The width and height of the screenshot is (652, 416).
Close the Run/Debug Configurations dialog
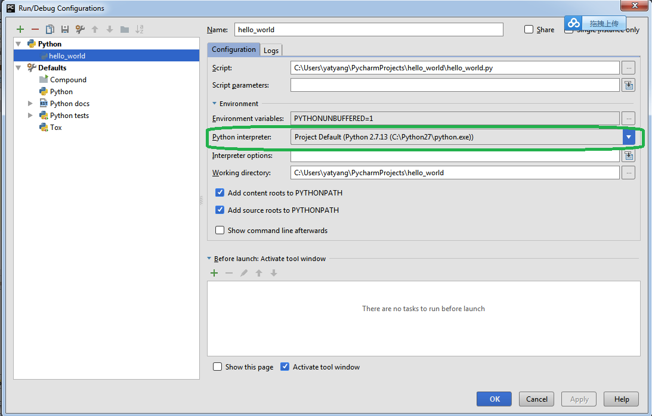635,5
